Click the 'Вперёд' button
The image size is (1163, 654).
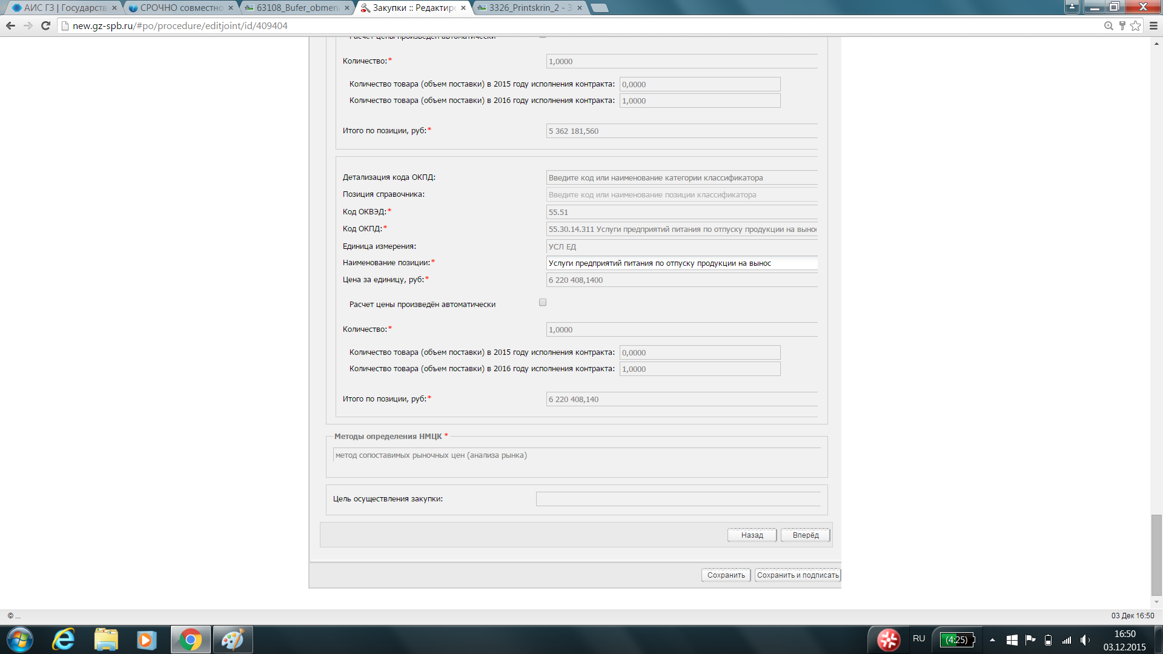tap(805, 535)
